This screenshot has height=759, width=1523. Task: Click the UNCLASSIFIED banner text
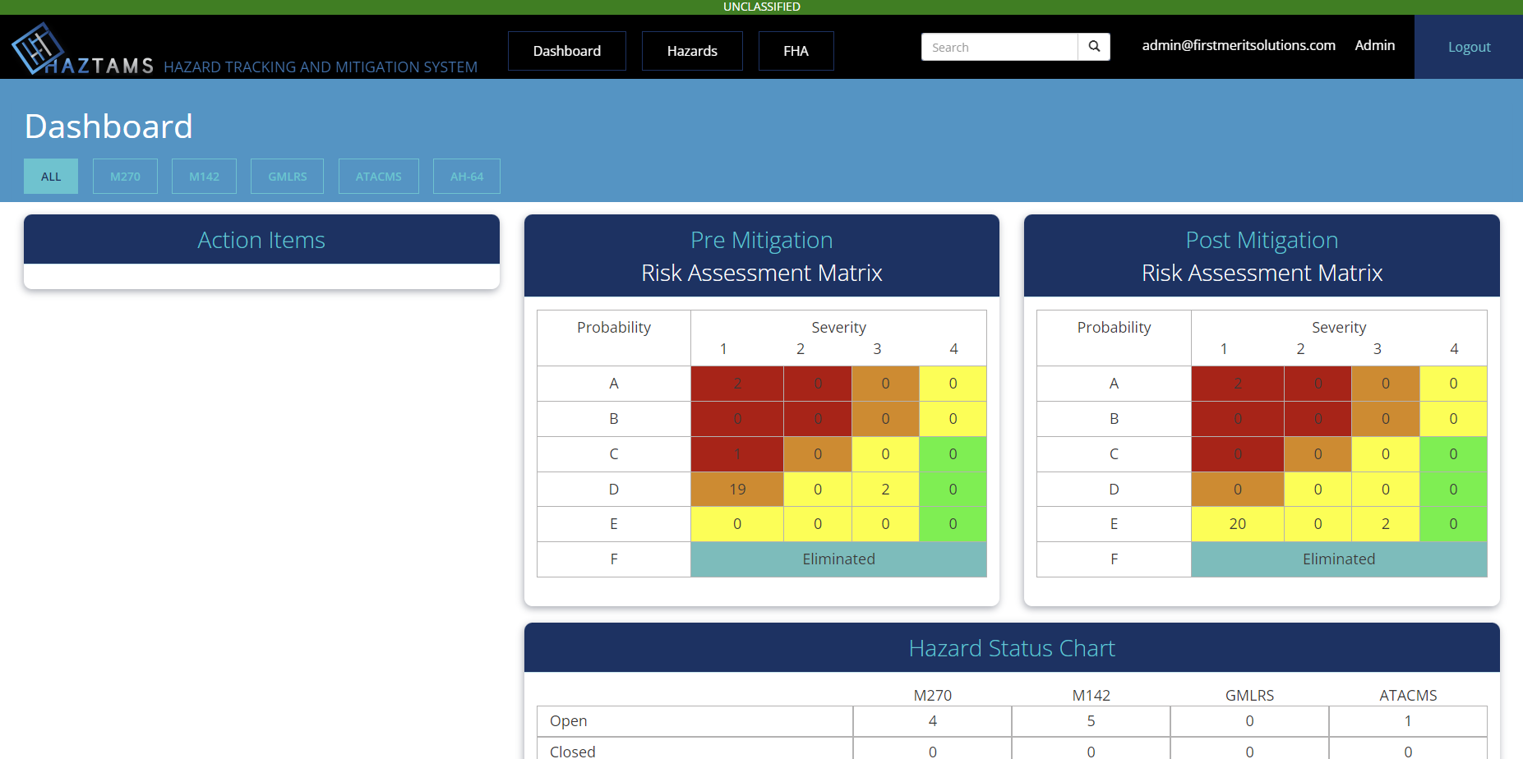tap(762, 7)
